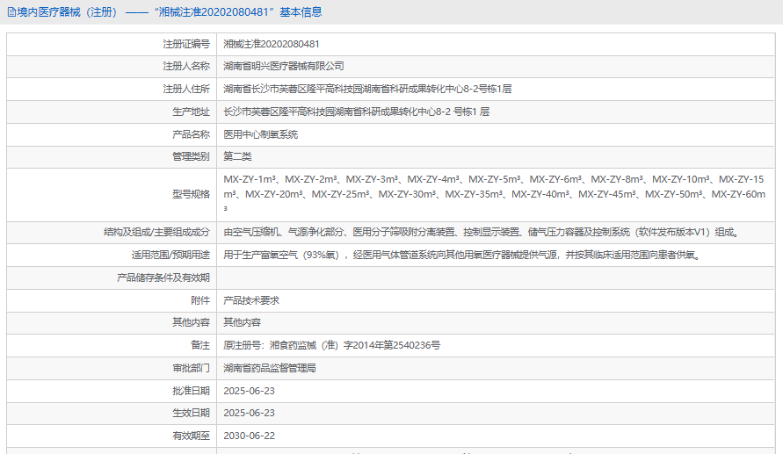This screenshot has height=454, width=783.
Task: Select the label 型号规格
Action: pyautogui.click(x=192, y=194)
